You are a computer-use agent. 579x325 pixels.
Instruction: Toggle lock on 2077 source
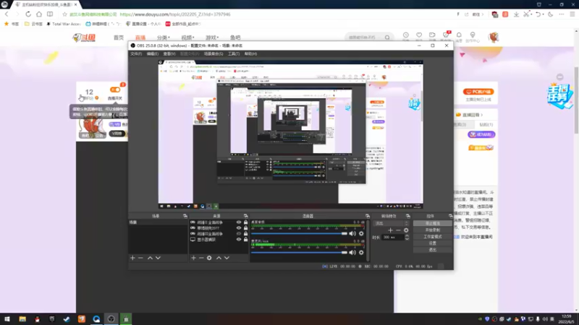pyautogui.click(x=245, y=228)
